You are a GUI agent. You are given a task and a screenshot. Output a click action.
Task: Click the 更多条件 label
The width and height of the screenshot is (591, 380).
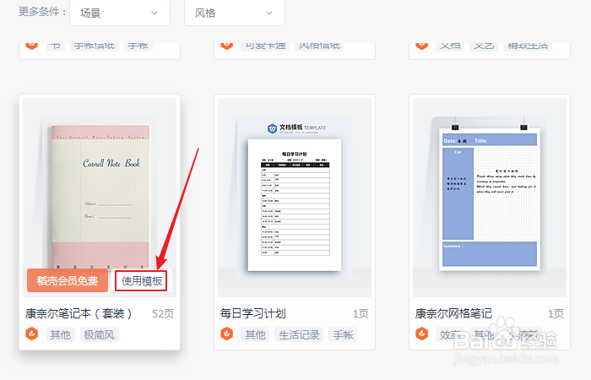42,12
